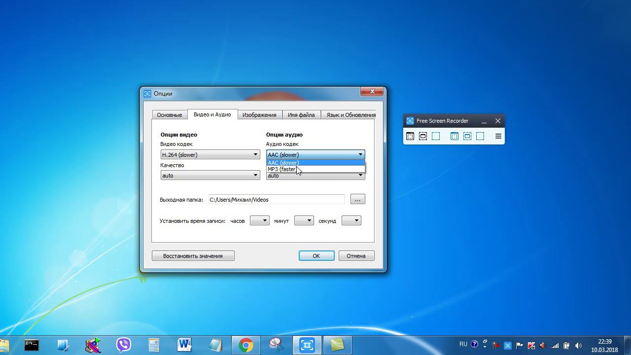Click the white speaker volume tray icon

pos(578,345)
